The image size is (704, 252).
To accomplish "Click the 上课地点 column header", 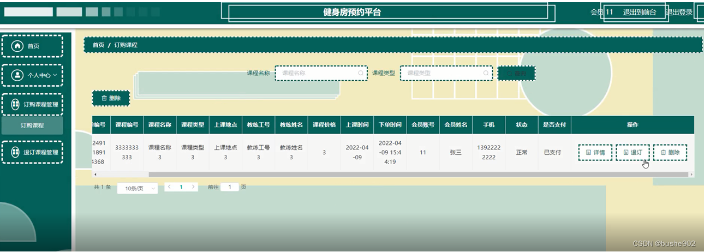I will pyautogui.click(x=225, y=125).
